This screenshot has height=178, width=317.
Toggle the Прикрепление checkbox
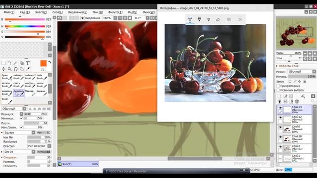click(x=278, y=86)
